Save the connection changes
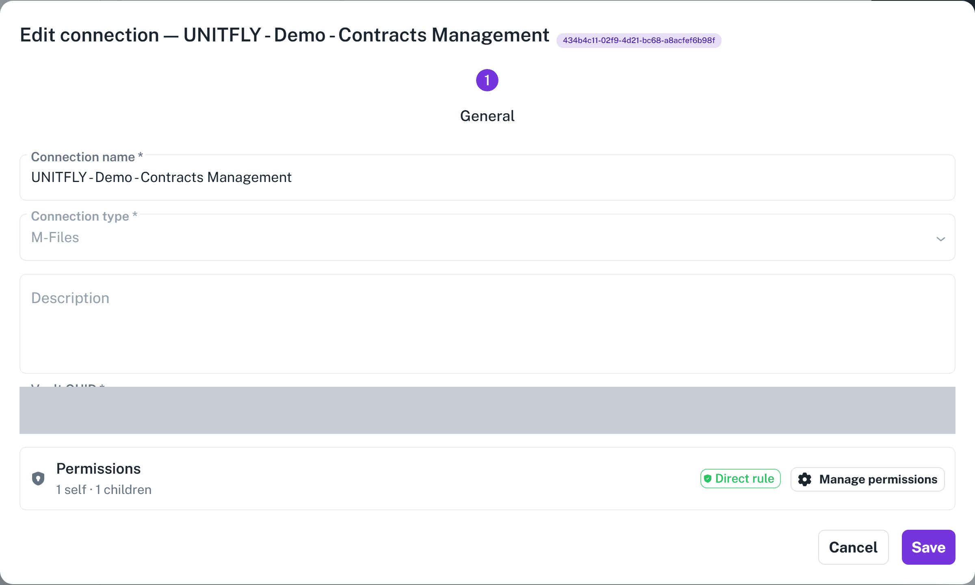This screenshot has width=975, height=585. coord(928,547)
